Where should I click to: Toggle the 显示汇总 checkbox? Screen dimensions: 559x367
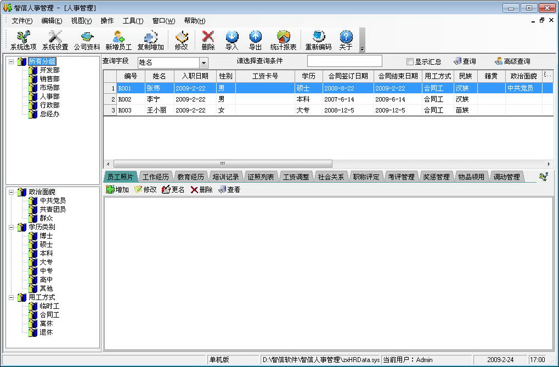point(410,61)
